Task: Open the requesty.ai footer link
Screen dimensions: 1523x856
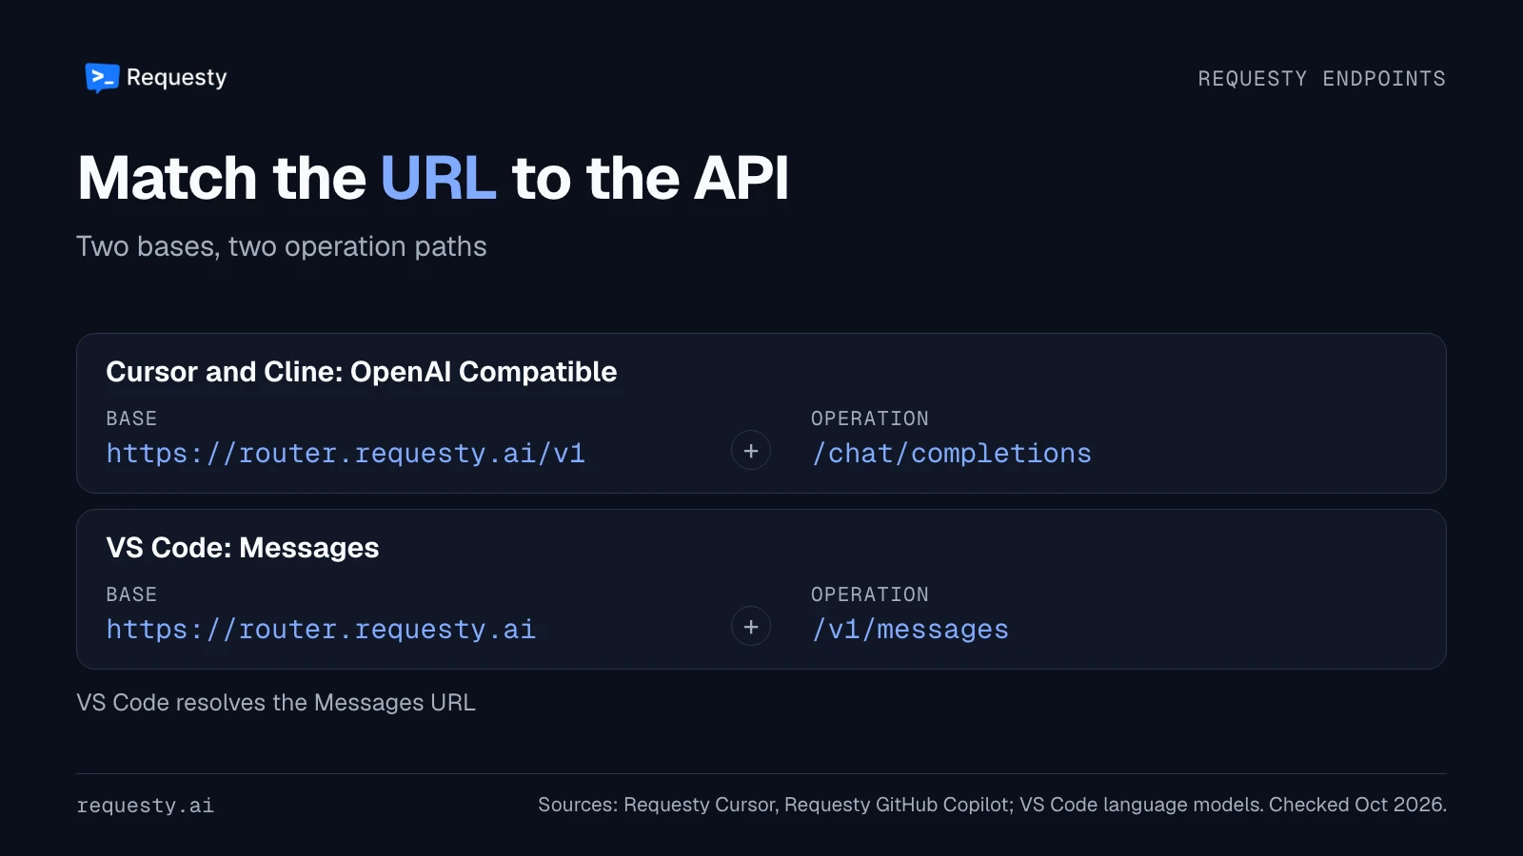Action: coord(146,806)
